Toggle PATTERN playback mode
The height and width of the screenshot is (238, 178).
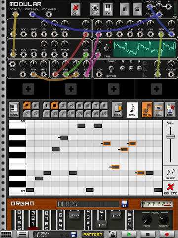coord(92,234)
